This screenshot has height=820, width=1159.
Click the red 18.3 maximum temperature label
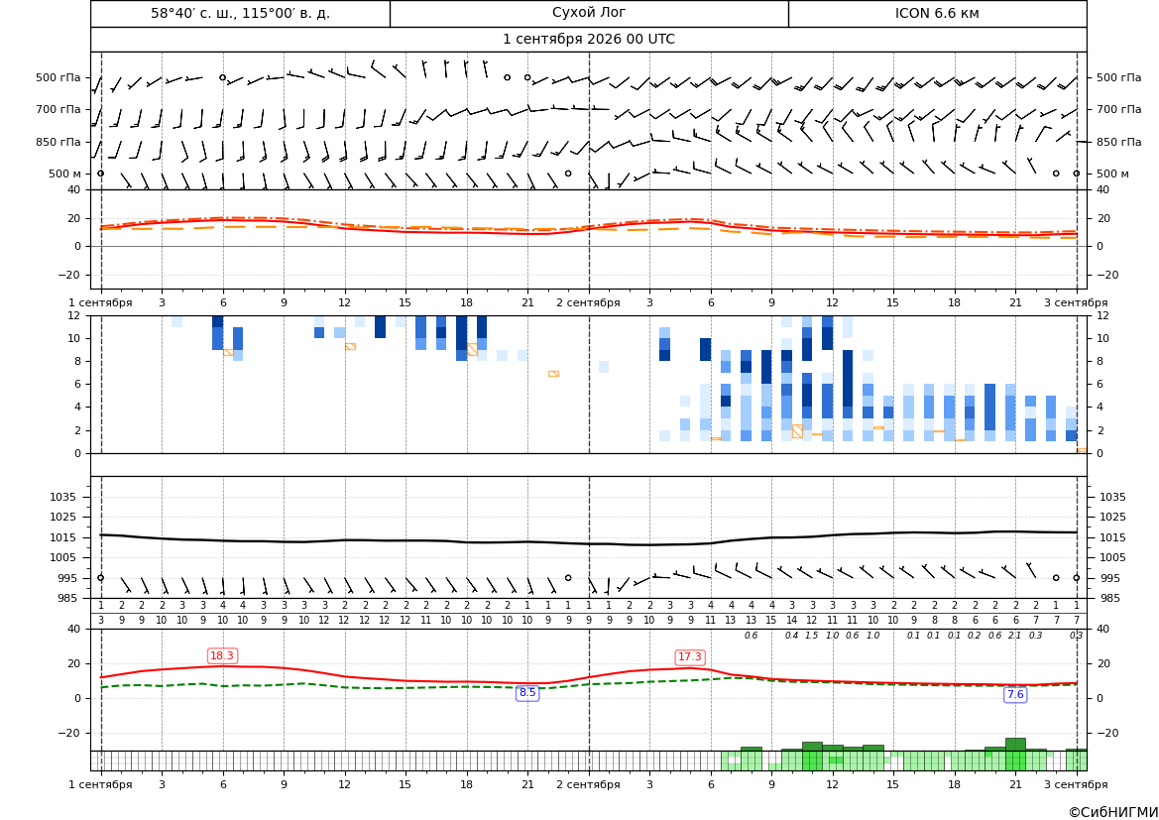pyautogui.click(x=222, y=655)
